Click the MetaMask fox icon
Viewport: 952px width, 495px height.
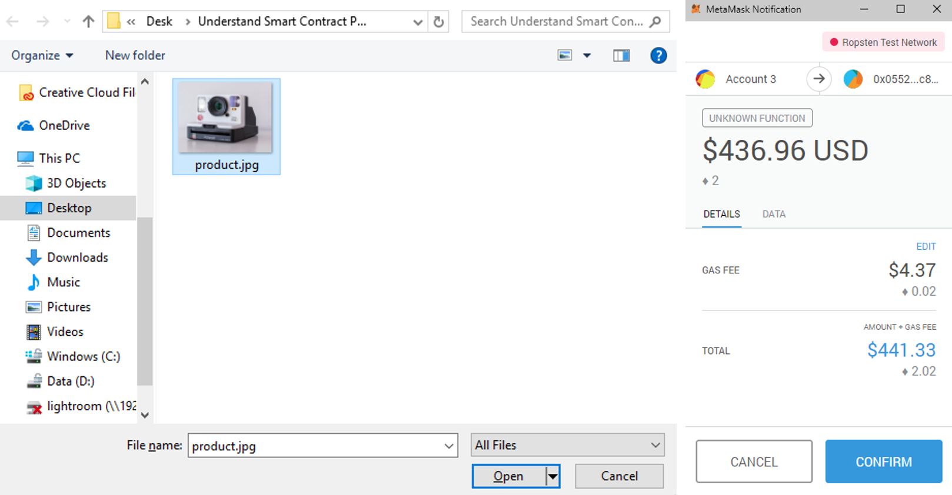(x=696, y=9)
